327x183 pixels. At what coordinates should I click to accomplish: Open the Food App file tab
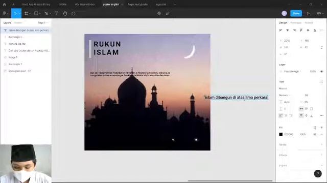[36, 5]
